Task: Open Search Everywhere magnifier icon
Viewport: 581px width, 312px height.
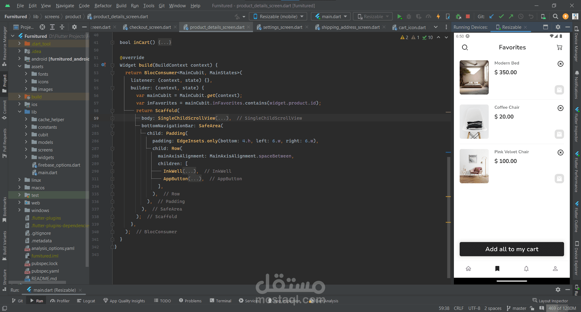Action: coord(556,17)
